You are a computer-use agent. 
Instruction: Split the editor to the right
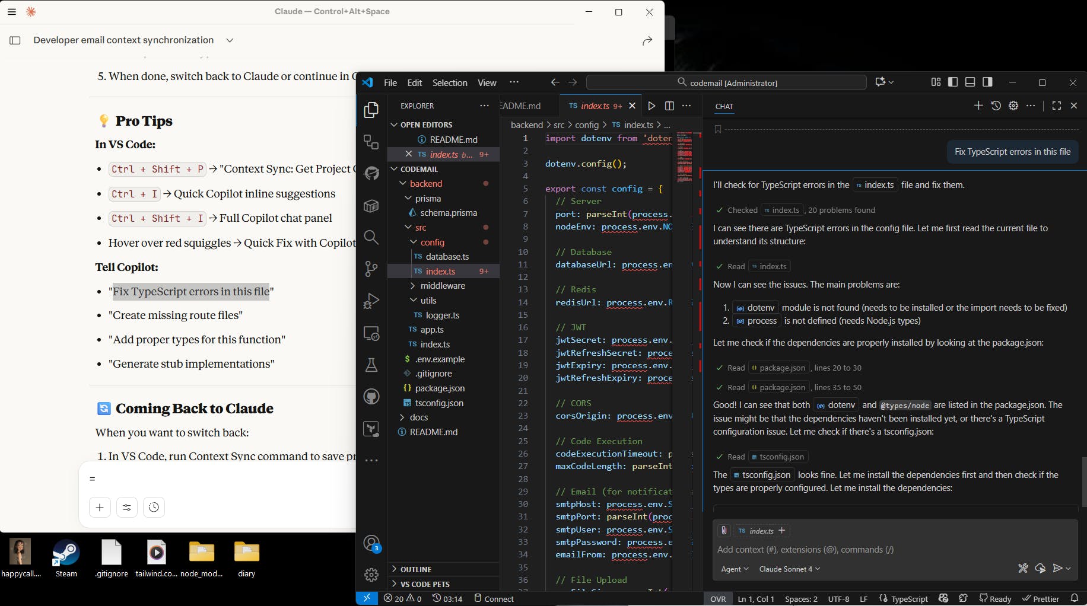669,106
